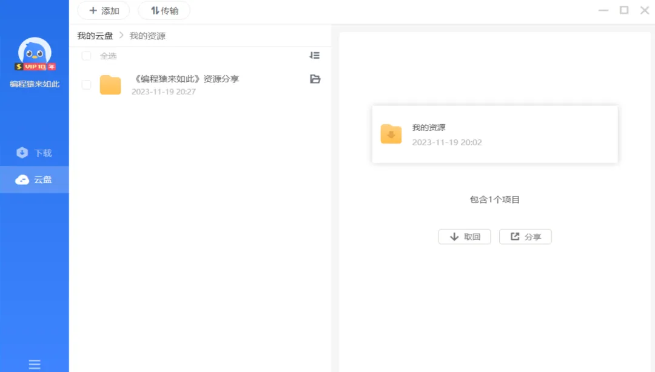The height and width of the screenshot is (372, 655).
Task: Click the 我的资源 folder icon in details panel
Action: (x=391, y=134)
